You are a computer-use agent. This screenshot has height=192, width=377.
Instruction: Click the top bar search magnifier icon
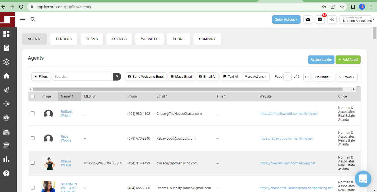coord(33,19)
